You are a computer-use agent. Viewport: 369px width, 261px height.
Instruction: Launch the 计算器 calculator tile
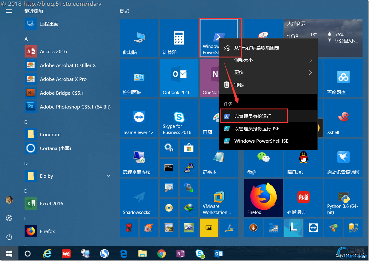point(179,38)
